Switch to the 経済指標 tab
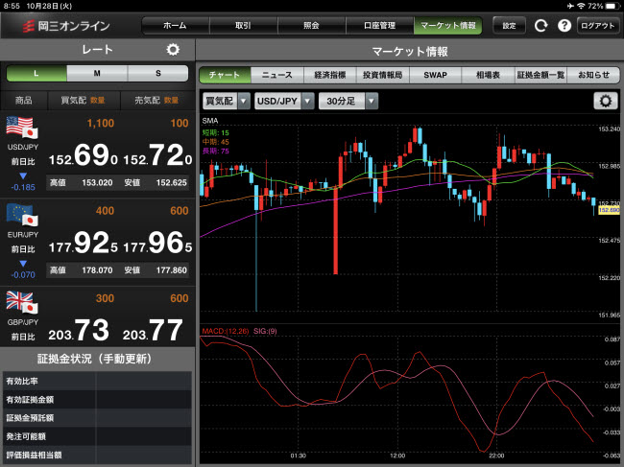Image resolution: width=624 pixels, height=467 pixels. click(330, 75)
